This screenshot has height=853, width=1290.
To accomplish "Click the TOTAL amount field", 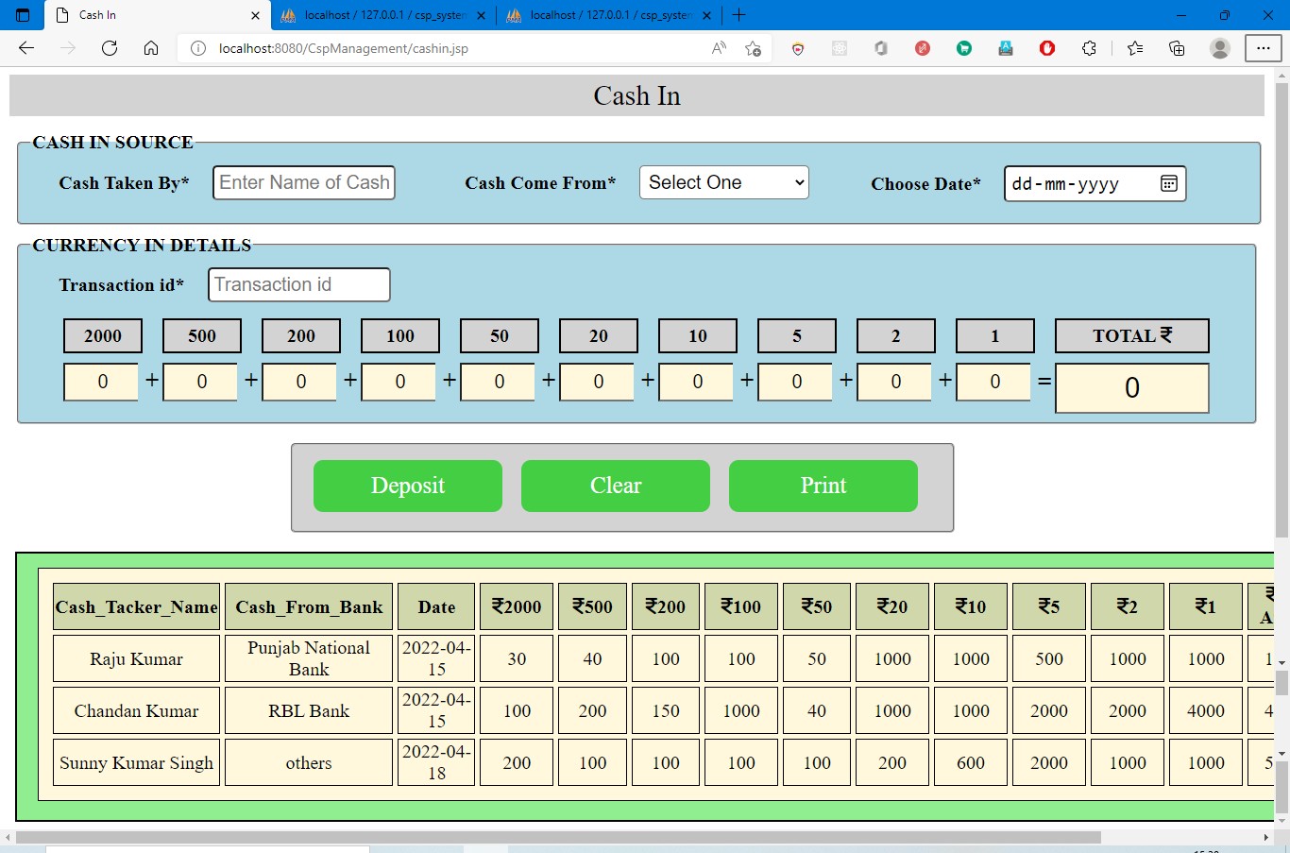I will 1132,388.
